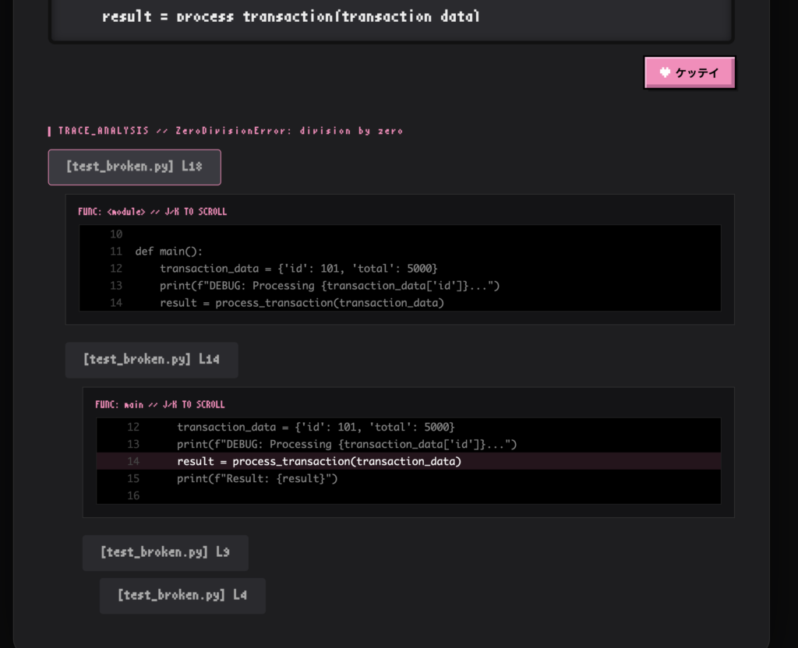This screenshot has width=798, height=648.
Task: Expand the [test_broken.py] L9 frame
Action: pos(165,552)
